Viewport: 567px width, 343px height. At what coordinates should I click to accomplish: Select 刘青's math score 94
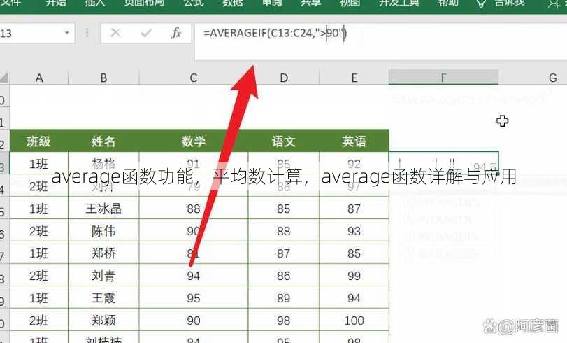point(194,276)
